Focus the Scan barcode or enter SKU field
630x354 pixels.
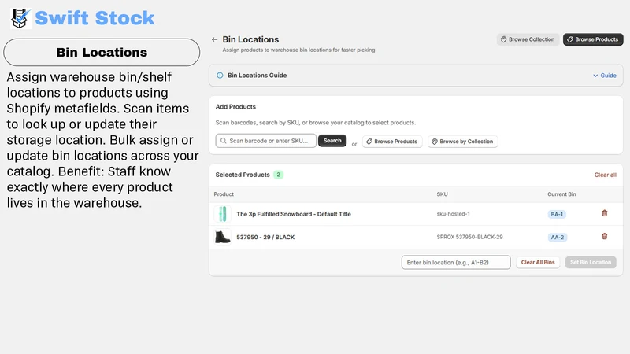pos(265,141)
